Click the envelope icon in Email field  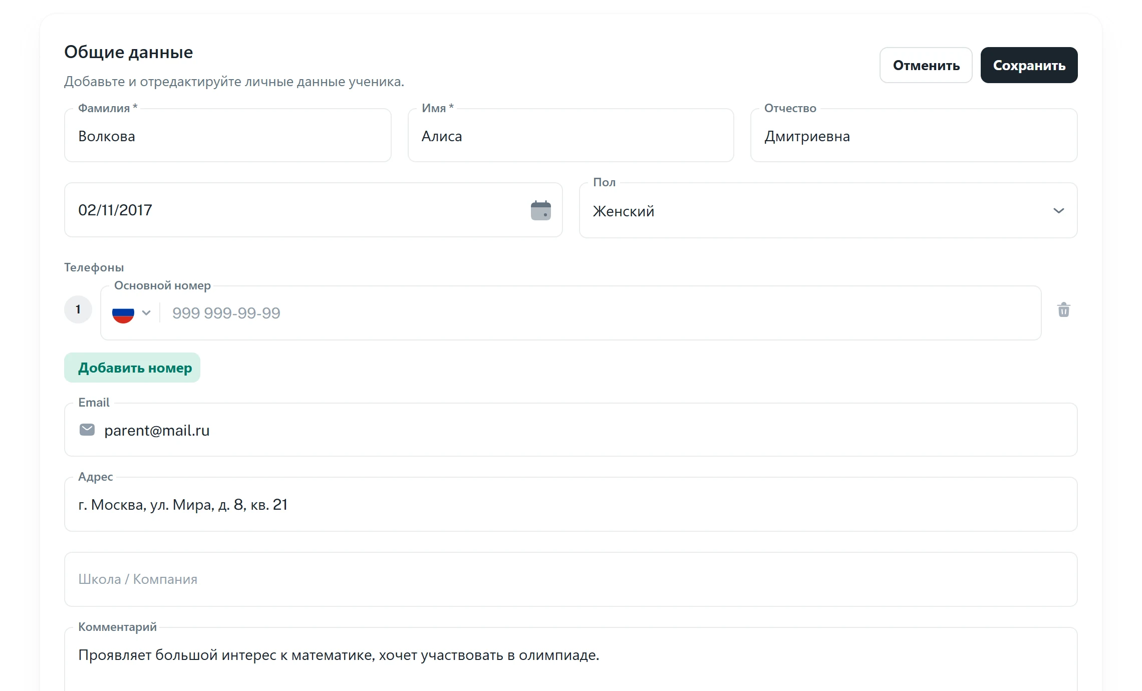(x=87, y=430)
